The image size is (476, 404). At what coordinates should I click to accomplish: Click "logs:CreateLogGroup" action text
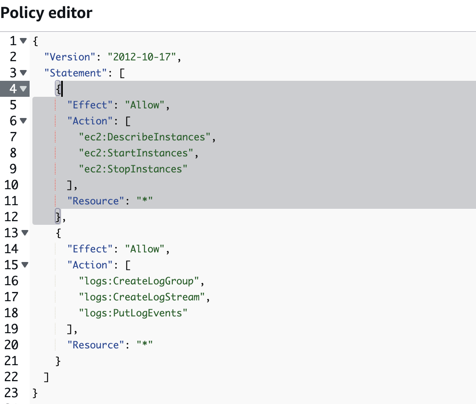[139, 281]
